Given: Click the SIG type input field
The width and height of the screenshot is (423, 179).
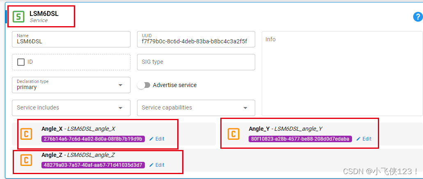Looking at the screenshot, I should (x=196, y=62).
